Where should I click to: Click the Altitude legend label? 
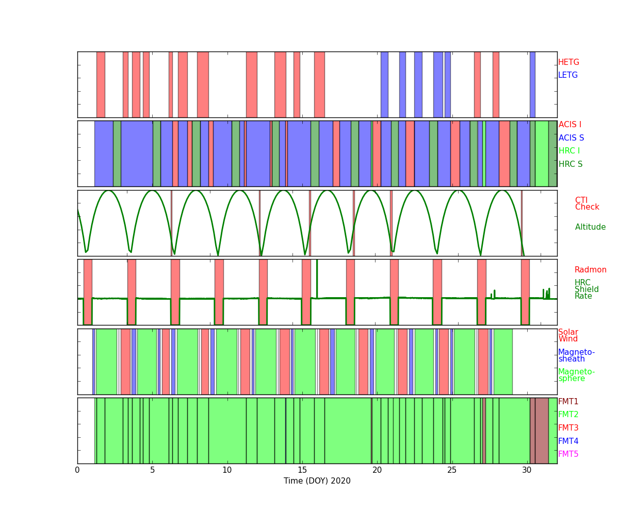(590, 227)
